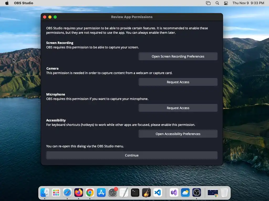Click the OBS Studio Dock icon
The width and height of the screenshot is (269, 201).
196,193
